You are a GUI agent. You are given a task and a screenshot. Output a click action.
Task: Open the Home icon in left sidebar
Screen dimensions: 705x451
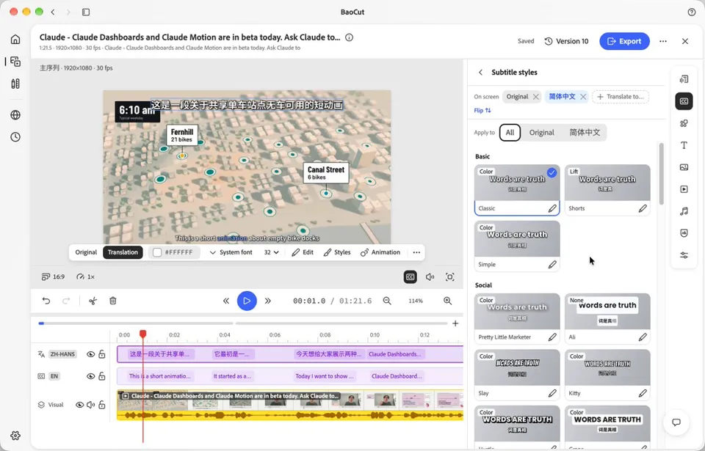[x=15, y=39]
